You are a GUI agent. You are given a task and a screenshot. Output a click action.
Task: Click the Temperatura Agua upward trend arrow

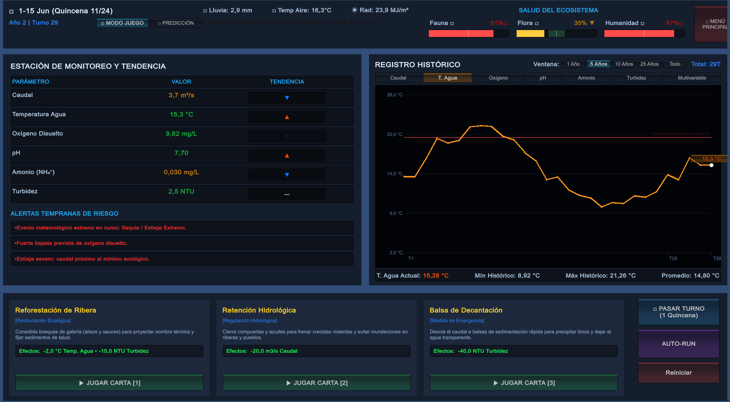click(x=287, y=117)
